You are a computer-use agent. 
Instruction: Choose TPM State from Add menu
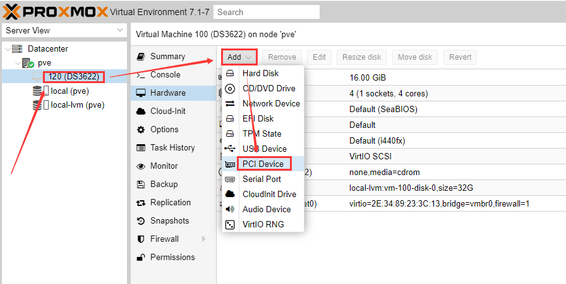[263, 134]
